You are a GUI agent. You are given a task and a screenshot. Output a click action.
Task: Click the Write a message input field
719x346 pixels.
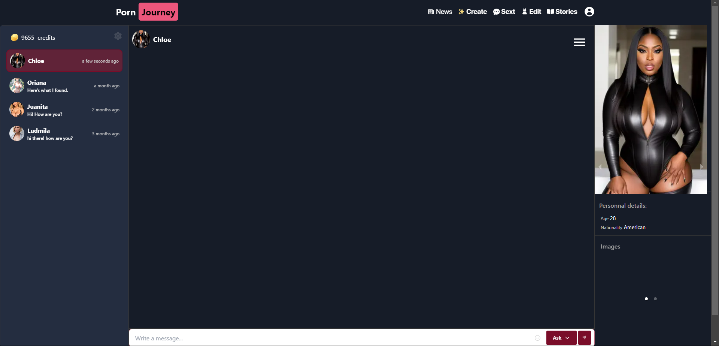tap(331, 338)
